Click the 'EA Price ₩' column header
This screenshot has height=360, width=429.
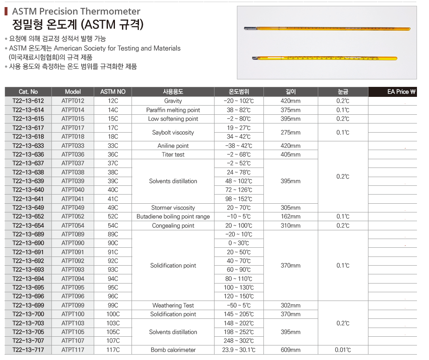(392, 92)
